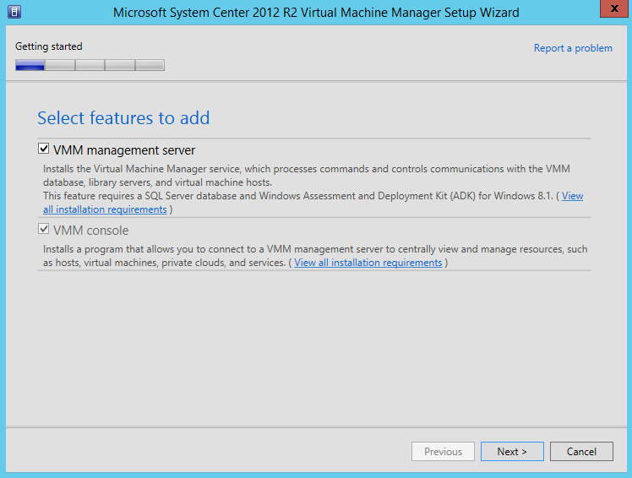Open management server installation requirements link
The width and height of the screenshot is (632, 478).
105,209
